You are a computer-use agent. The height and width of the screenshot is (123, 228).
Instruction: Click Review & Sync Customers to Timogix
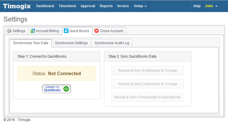click(148, 84)
